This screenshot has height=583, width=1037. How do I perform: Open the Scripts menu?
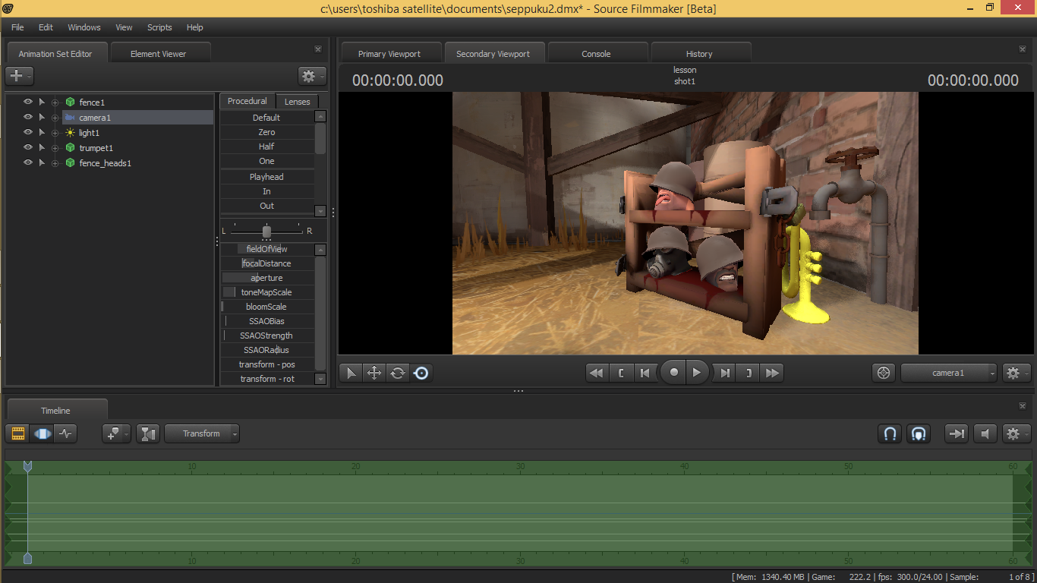[159, 27]
